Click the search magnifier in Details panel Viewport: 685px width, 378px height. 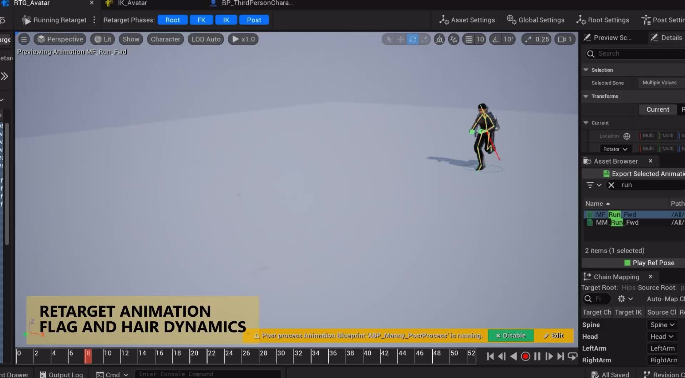pyautogui.click(x=591, y=53)
